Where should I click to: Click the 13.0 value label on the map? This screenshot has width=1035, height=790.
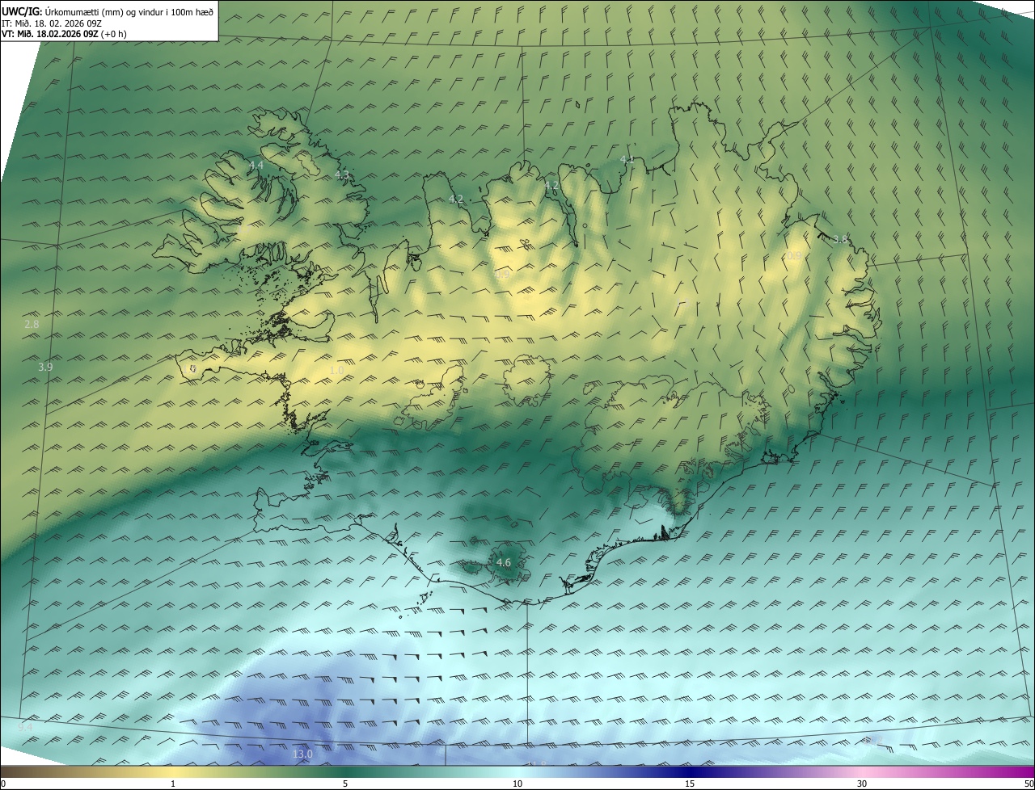pos(302,754)
